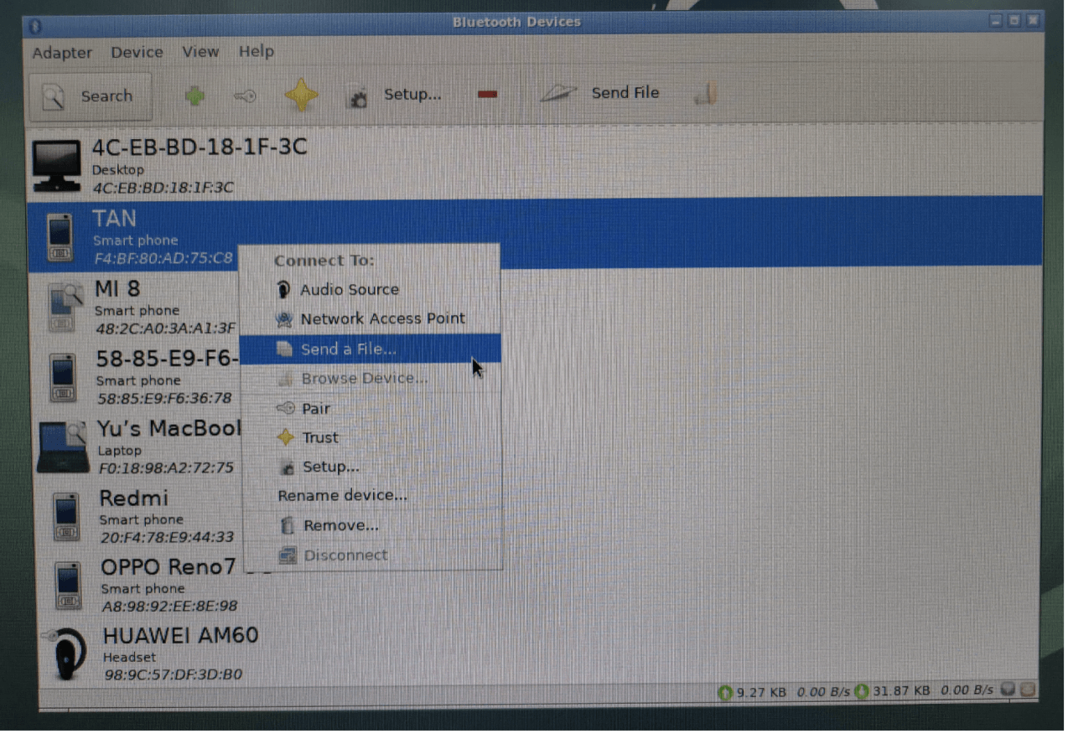This screenshot has width=1068, height=734.
Task: Click the Setup... toolbar button
Action: pyautogui.click(x=395, y=95)
